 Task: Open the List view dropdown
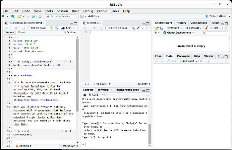pos(215,28)
